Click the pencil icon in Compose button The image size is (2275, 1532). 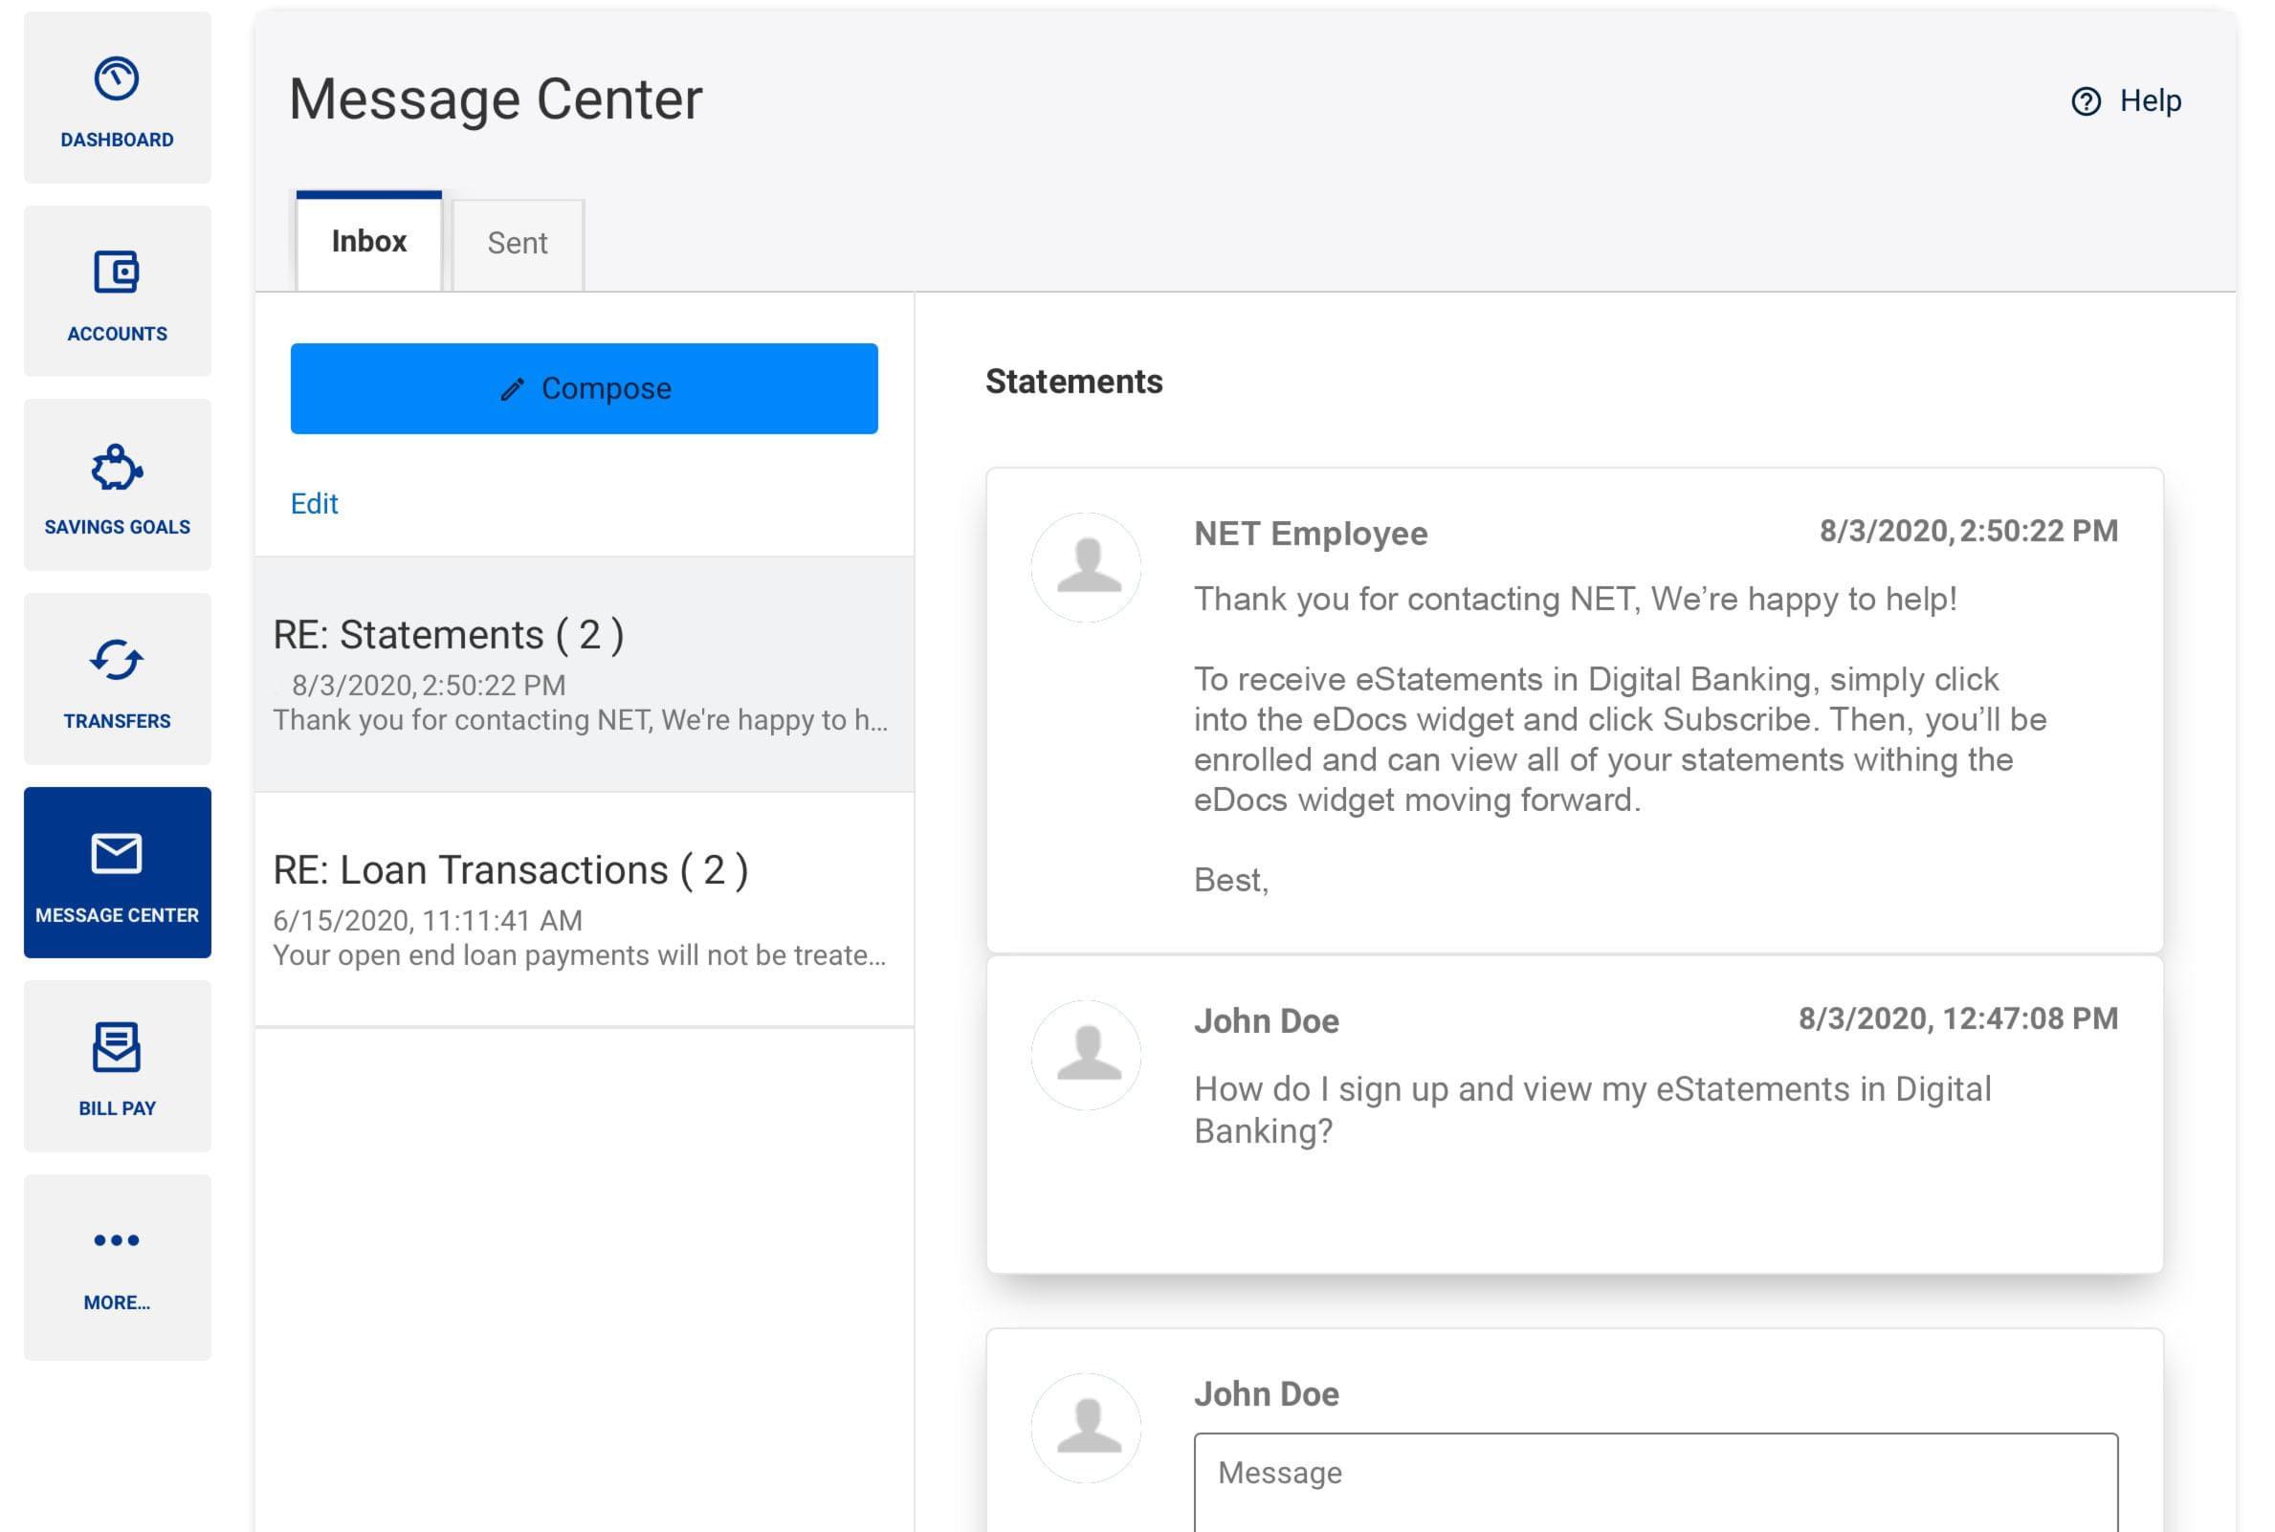[x=512, y=390]
